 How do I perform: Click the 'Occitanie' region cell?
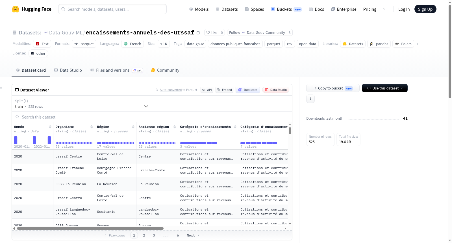click(116, 212)
